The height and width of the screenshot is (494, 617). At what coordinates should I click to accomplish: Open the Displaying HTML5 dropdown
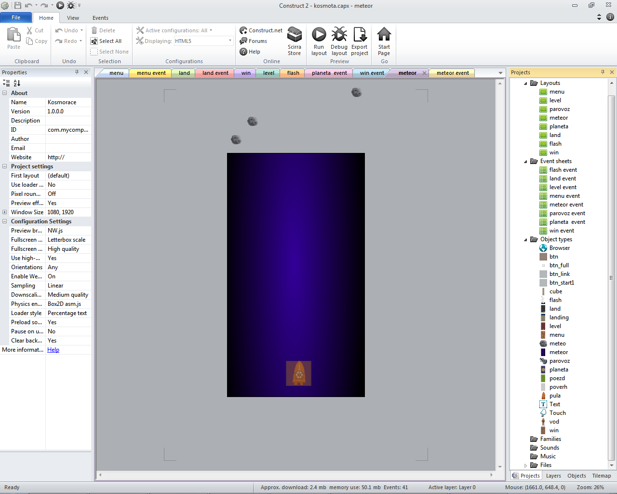[x=230, y=41]
